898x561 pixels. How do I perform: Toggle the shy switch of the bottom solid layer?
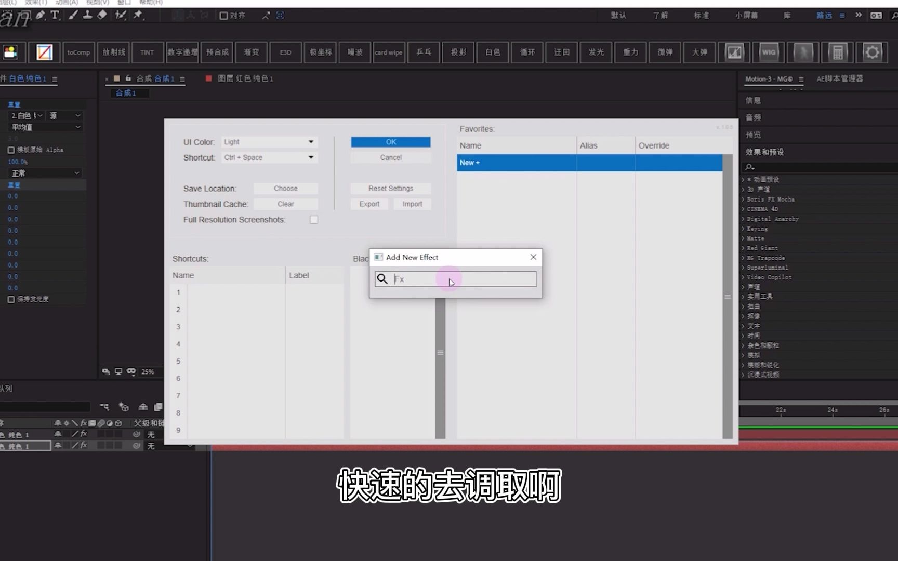[58, 445]
